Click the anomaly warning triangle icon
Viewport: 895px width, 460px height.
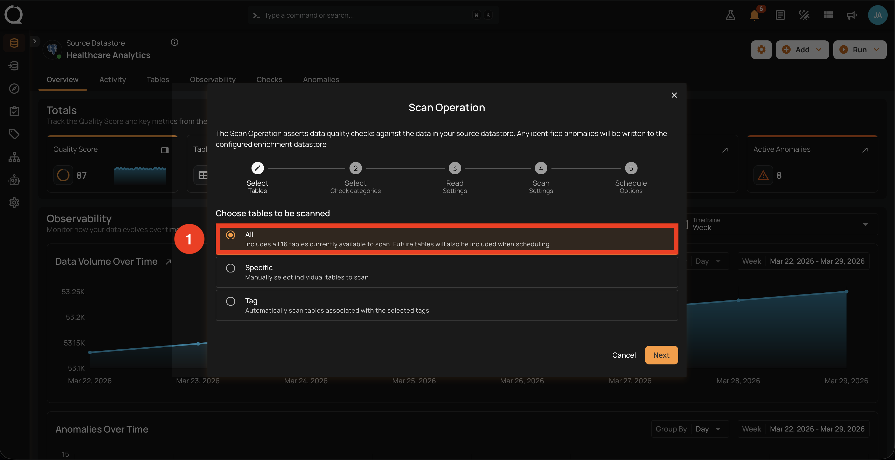[763, 175]
